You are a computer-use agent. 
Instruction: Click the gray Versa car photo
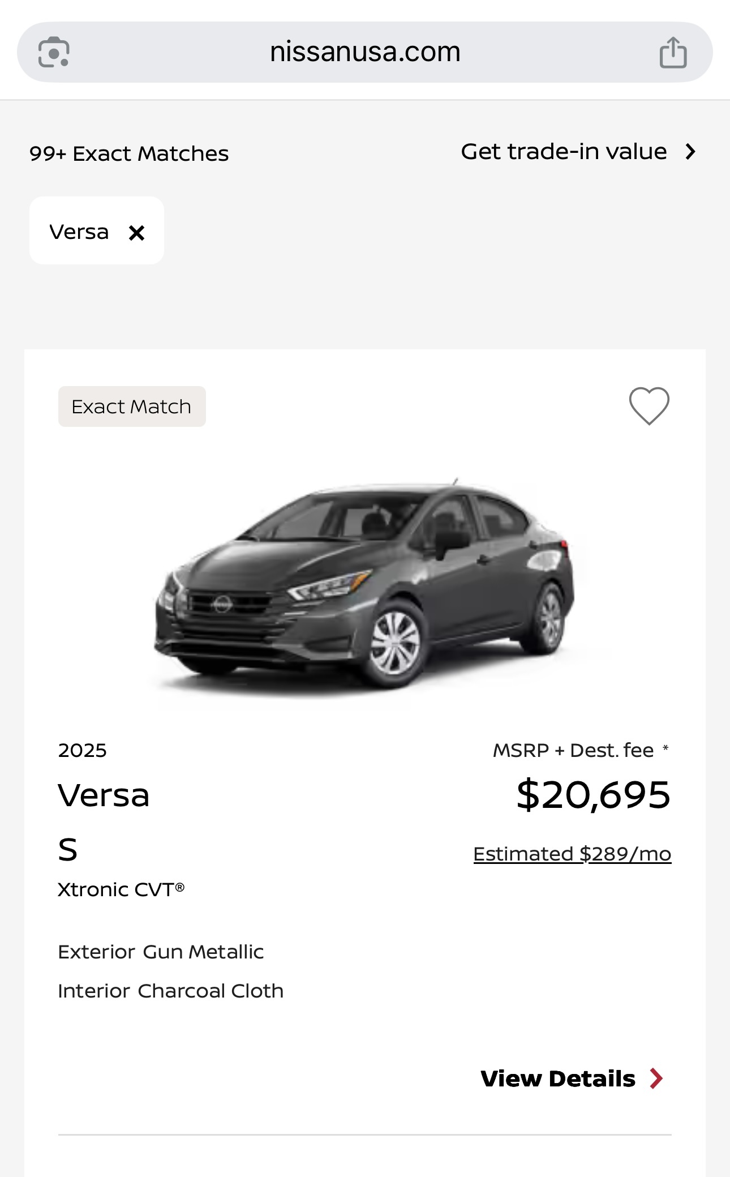click(364, 583)
